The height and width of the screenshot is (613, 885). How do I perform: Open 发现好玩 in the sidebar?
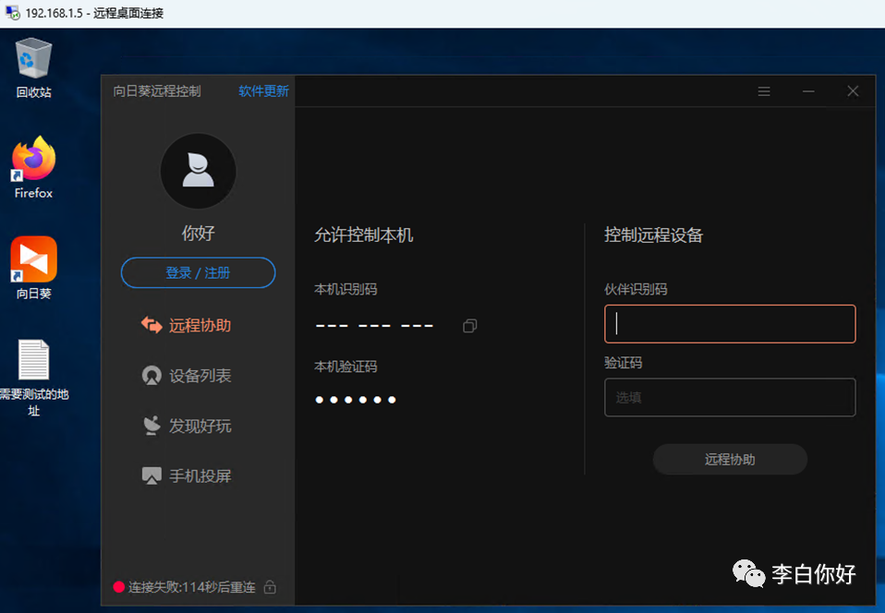click(x=187, y=426)
